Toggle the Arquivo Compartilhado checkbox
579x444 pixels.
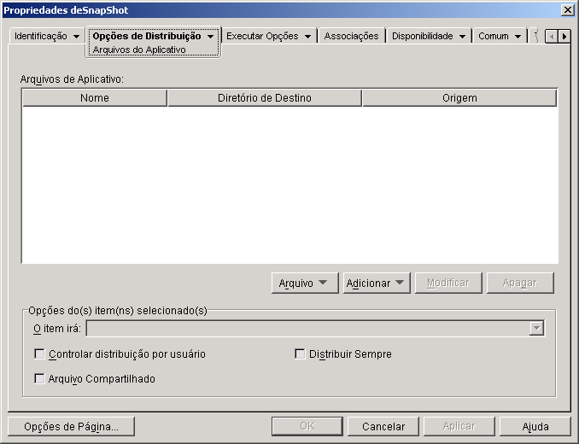tap(39, 378)
